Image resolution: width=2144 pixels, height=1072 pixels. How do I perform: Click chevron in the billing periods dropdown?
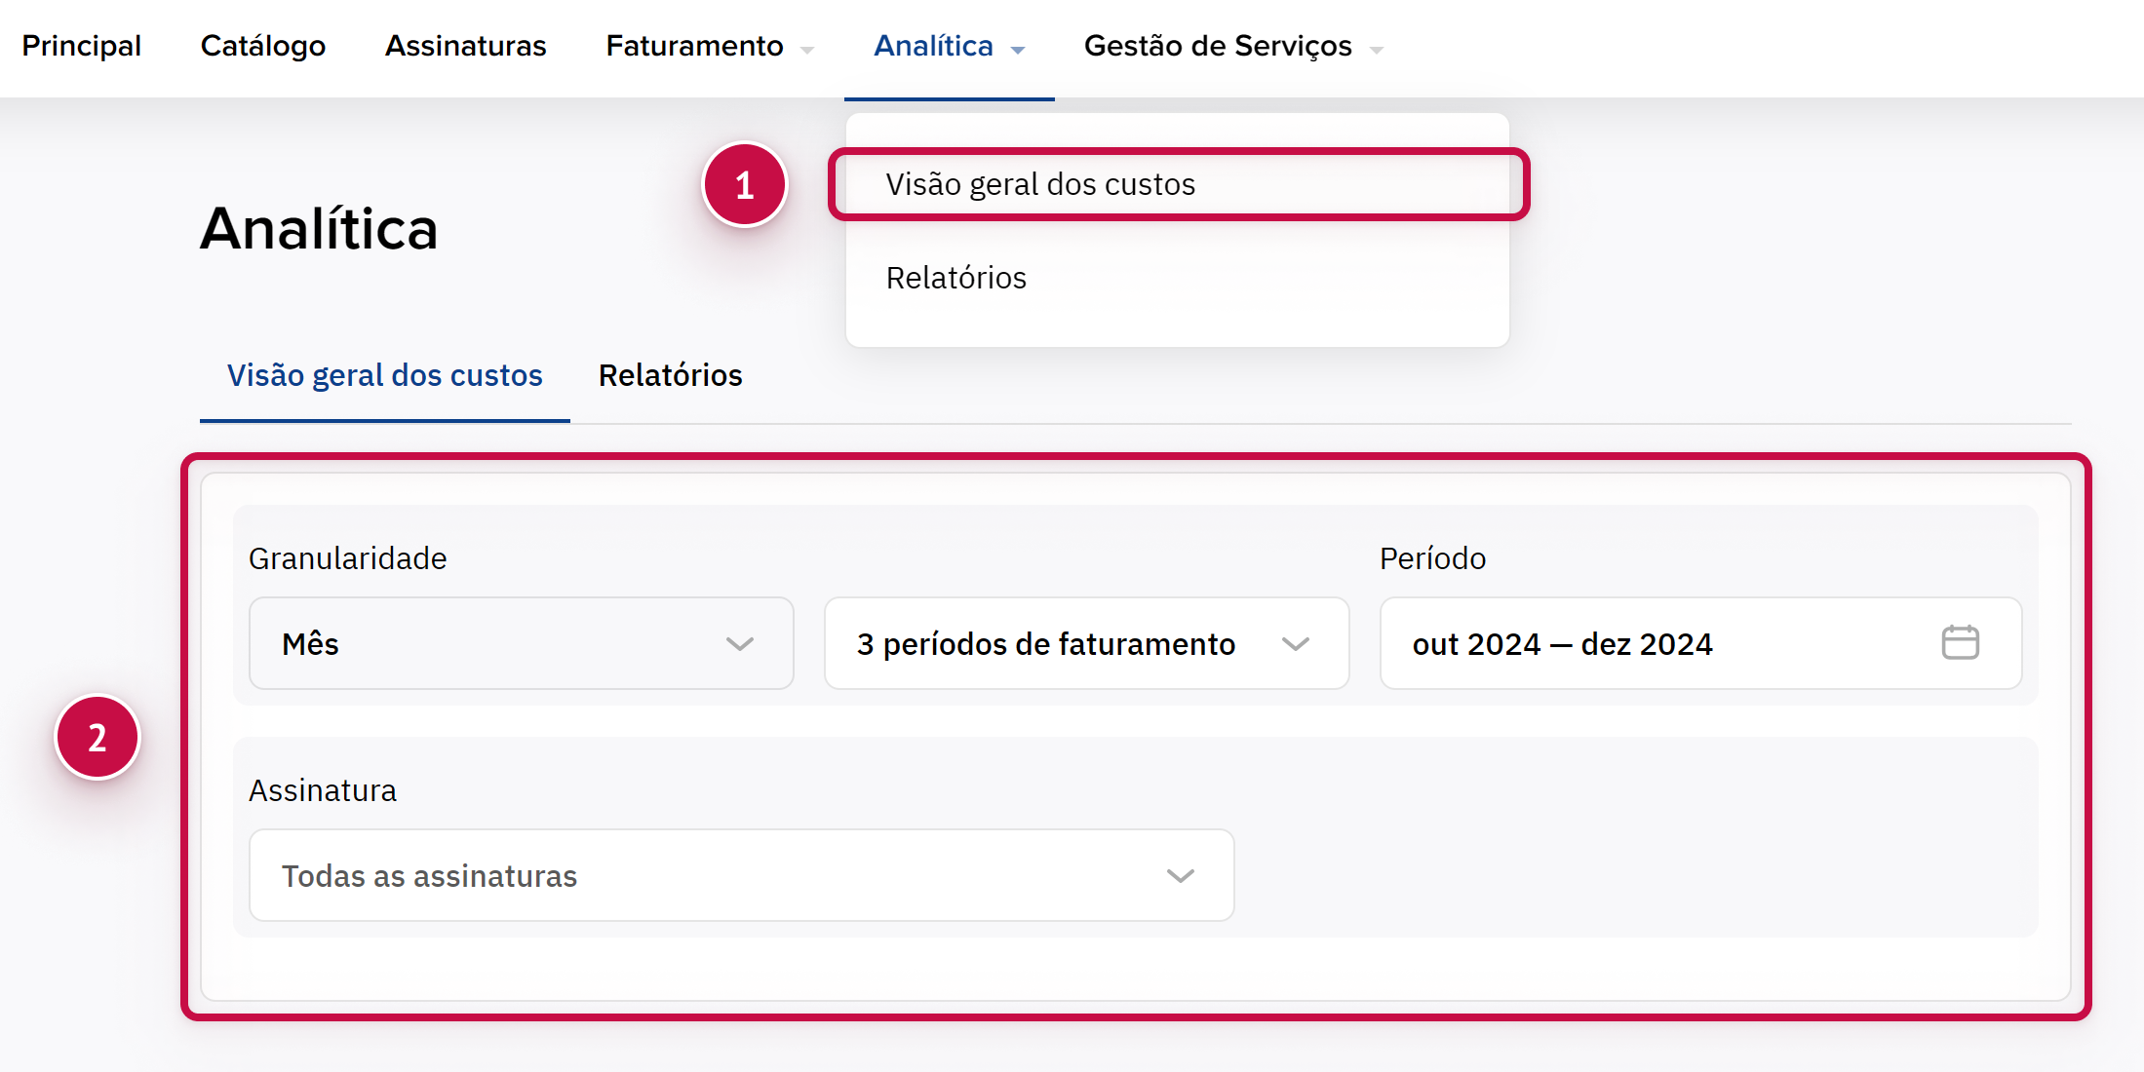point(1295,644)
